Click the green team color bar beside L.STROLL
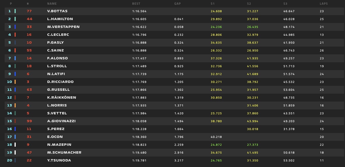Viewport: 345px width, 167px height. pyautogui.click(x=15, y=66)
